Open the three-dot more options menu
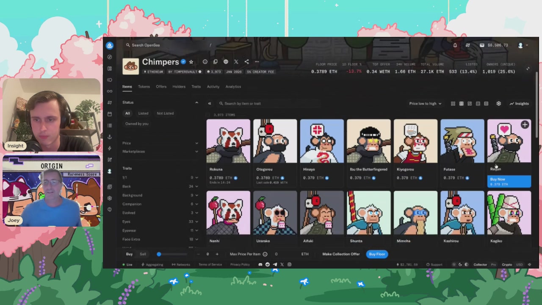 click(x=257, y=62)
